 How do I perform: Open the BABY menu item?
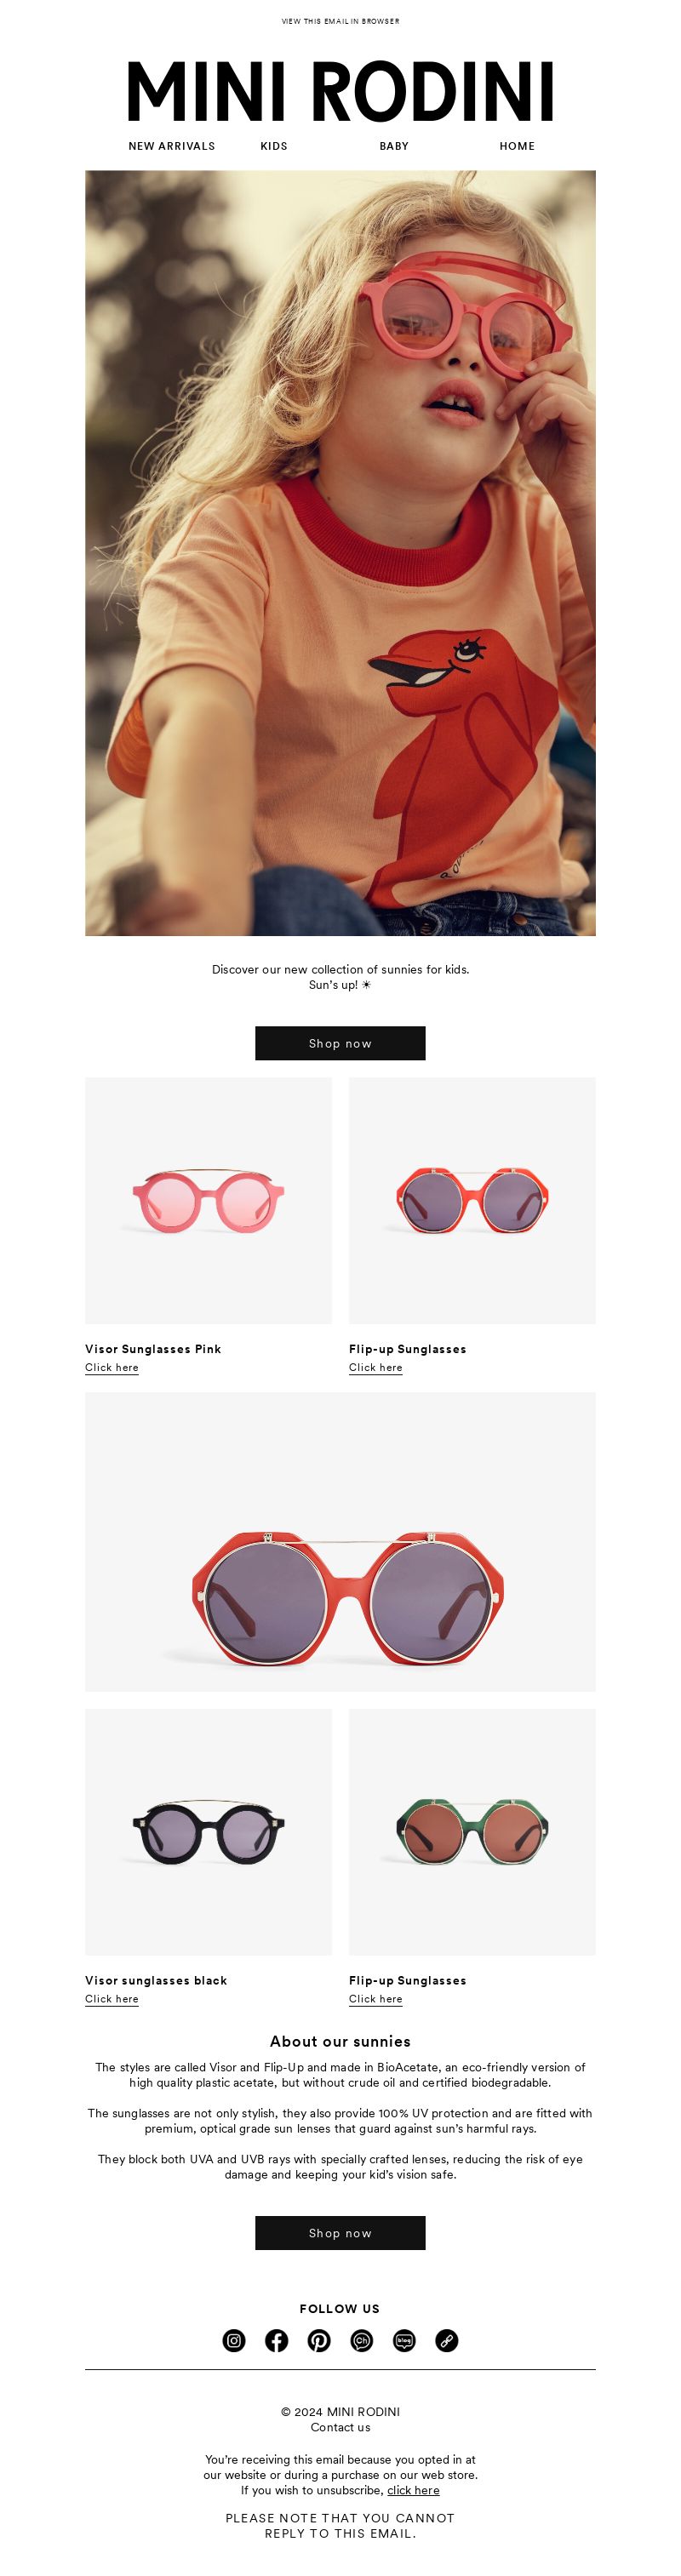[394, 146]
